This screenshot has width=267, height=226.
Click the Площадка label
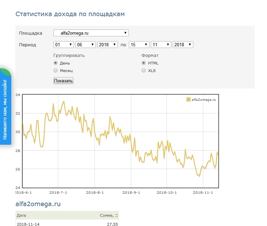pos(31,33)
